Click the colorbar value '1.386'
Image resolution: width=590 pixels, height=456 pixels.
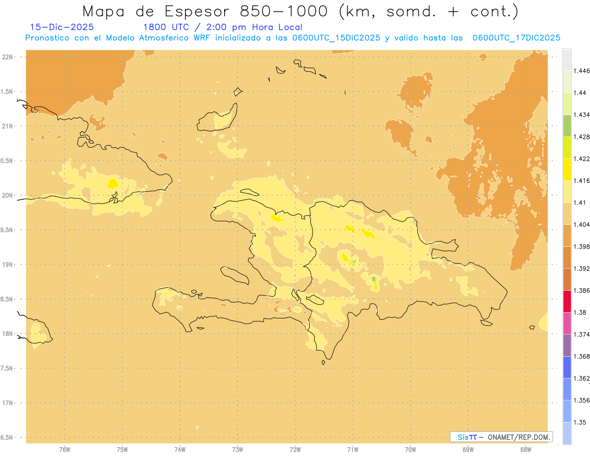[x=582, y=291]
